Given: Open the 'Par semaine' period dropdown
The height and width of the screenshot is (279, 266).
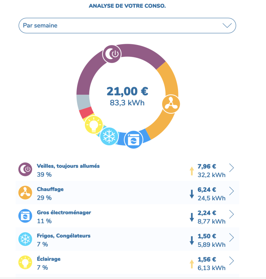Looking at the screenshot, I should coord(127,26).
